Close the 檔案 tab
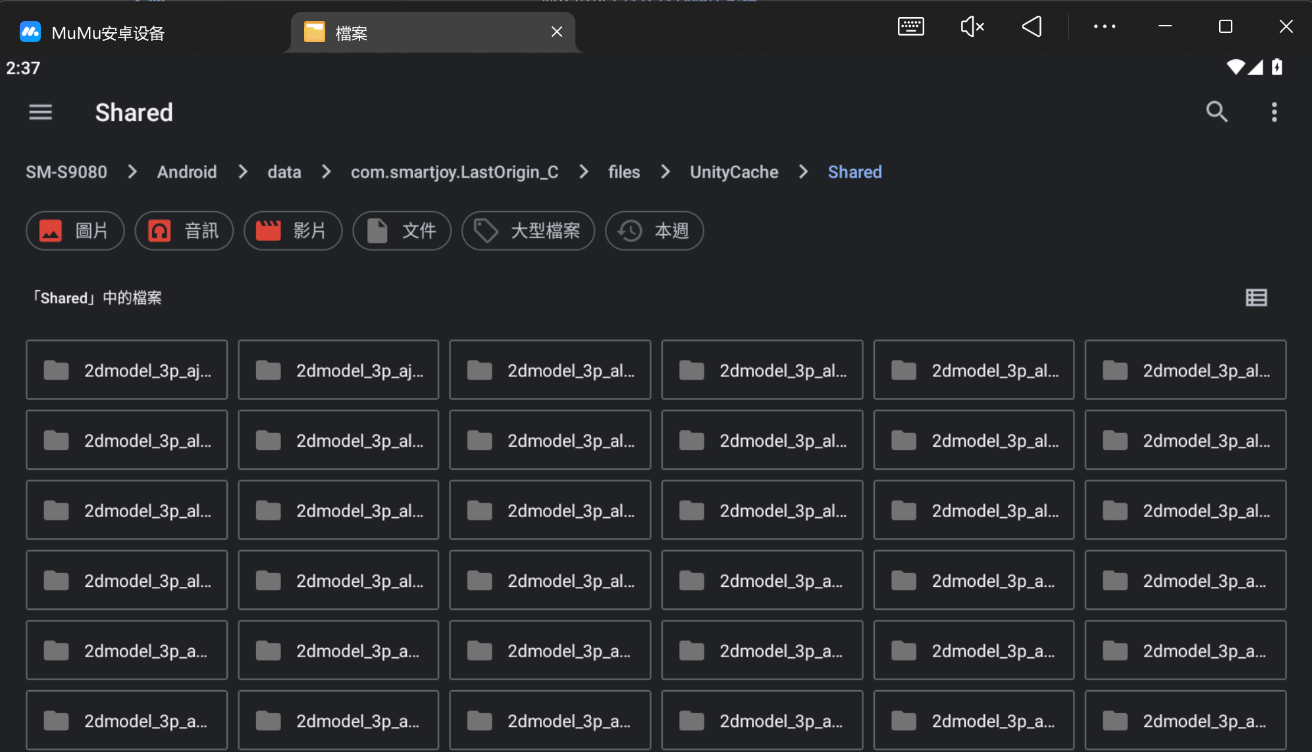Screen dimensions: 1312x752 point(556,32)
